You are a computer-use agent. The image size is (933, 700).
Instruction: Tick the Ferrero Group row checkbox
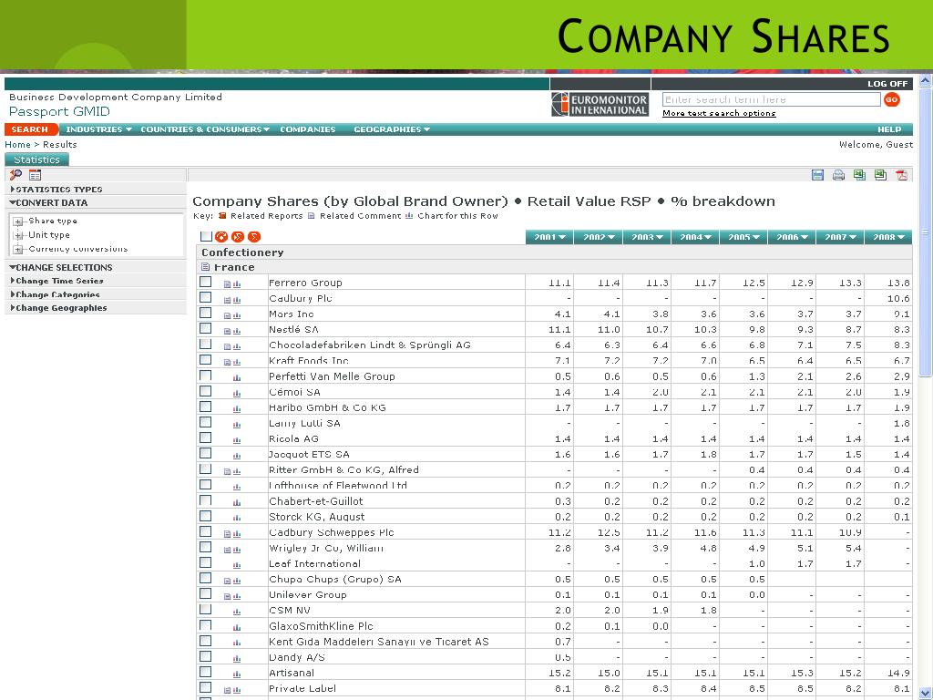pos(205,282)
